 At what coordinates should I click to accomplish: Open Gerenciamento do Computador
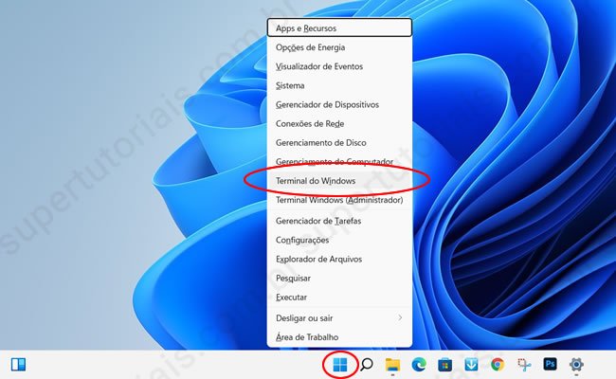tap(339, 162)
